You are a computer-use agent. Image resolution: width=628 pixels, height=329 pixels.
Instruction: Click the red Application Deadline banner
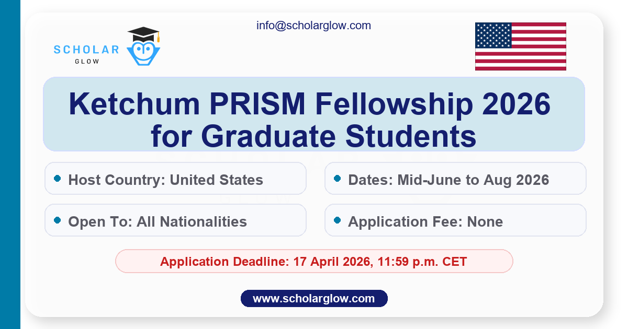coord(313,261)
